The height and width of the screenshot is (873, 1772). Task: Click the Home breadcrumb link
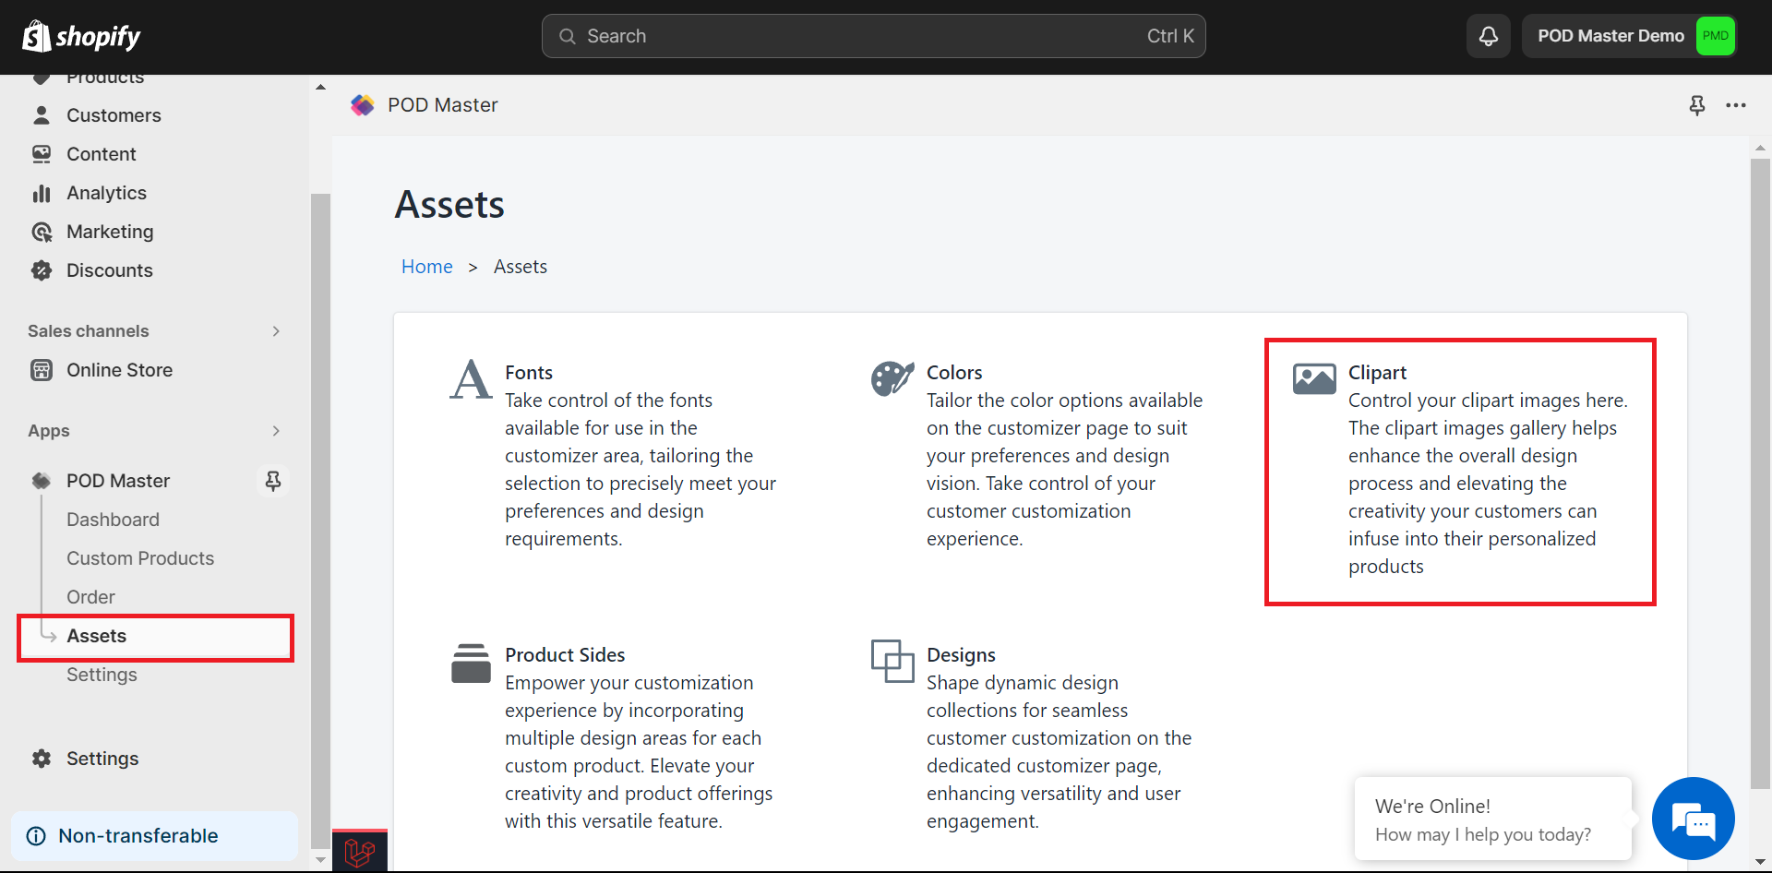(427, 267)
